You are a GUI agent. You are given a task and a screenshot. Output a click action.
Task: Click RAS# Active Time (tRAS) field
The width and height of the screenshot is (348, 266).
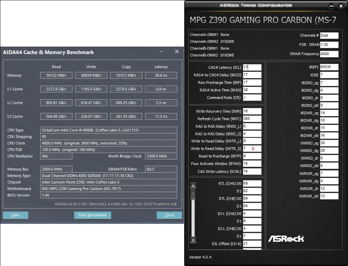[x=252, y=90]
